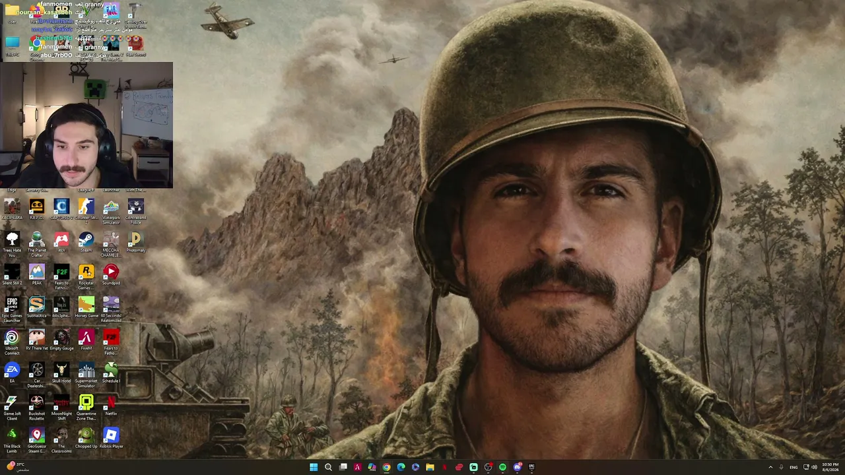Select the Roblox Player desktop icon

[111, 438]
